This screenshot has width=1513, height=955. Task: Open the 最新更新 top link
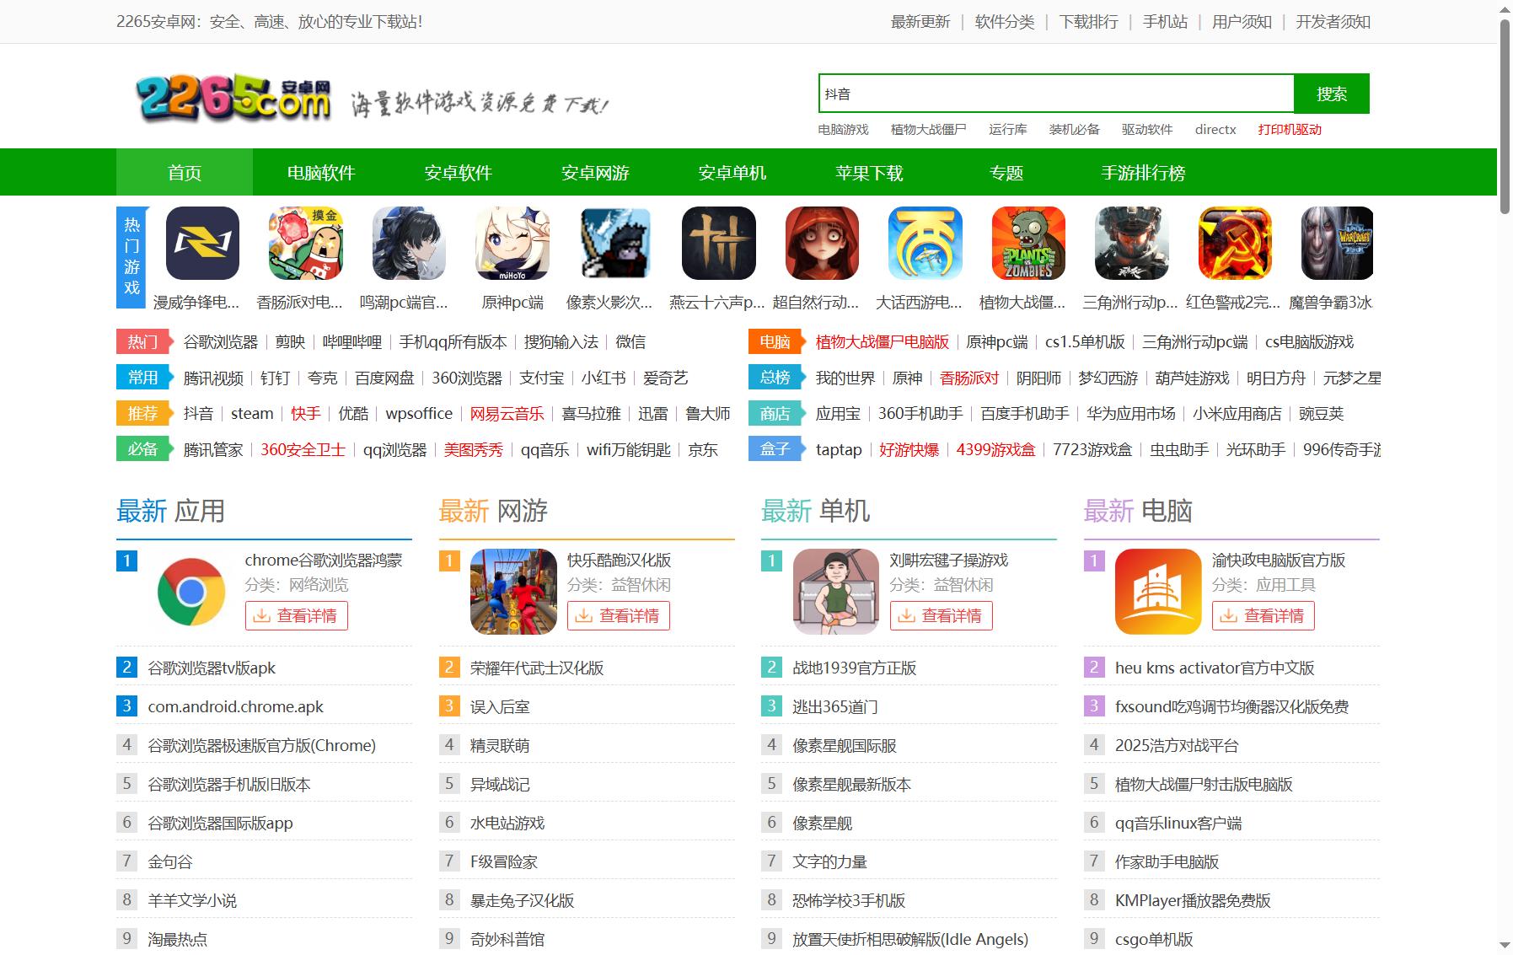point(920,22)
